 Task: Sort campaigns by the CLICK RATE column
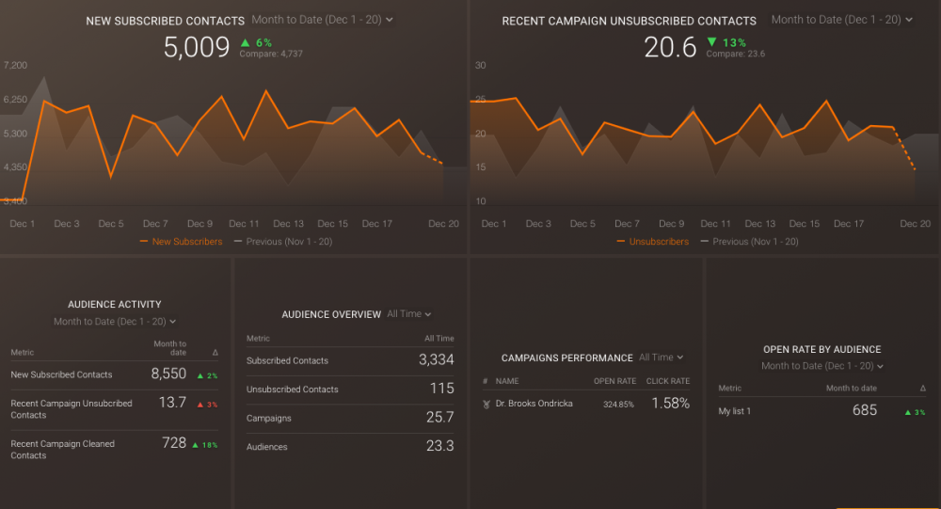667,381
